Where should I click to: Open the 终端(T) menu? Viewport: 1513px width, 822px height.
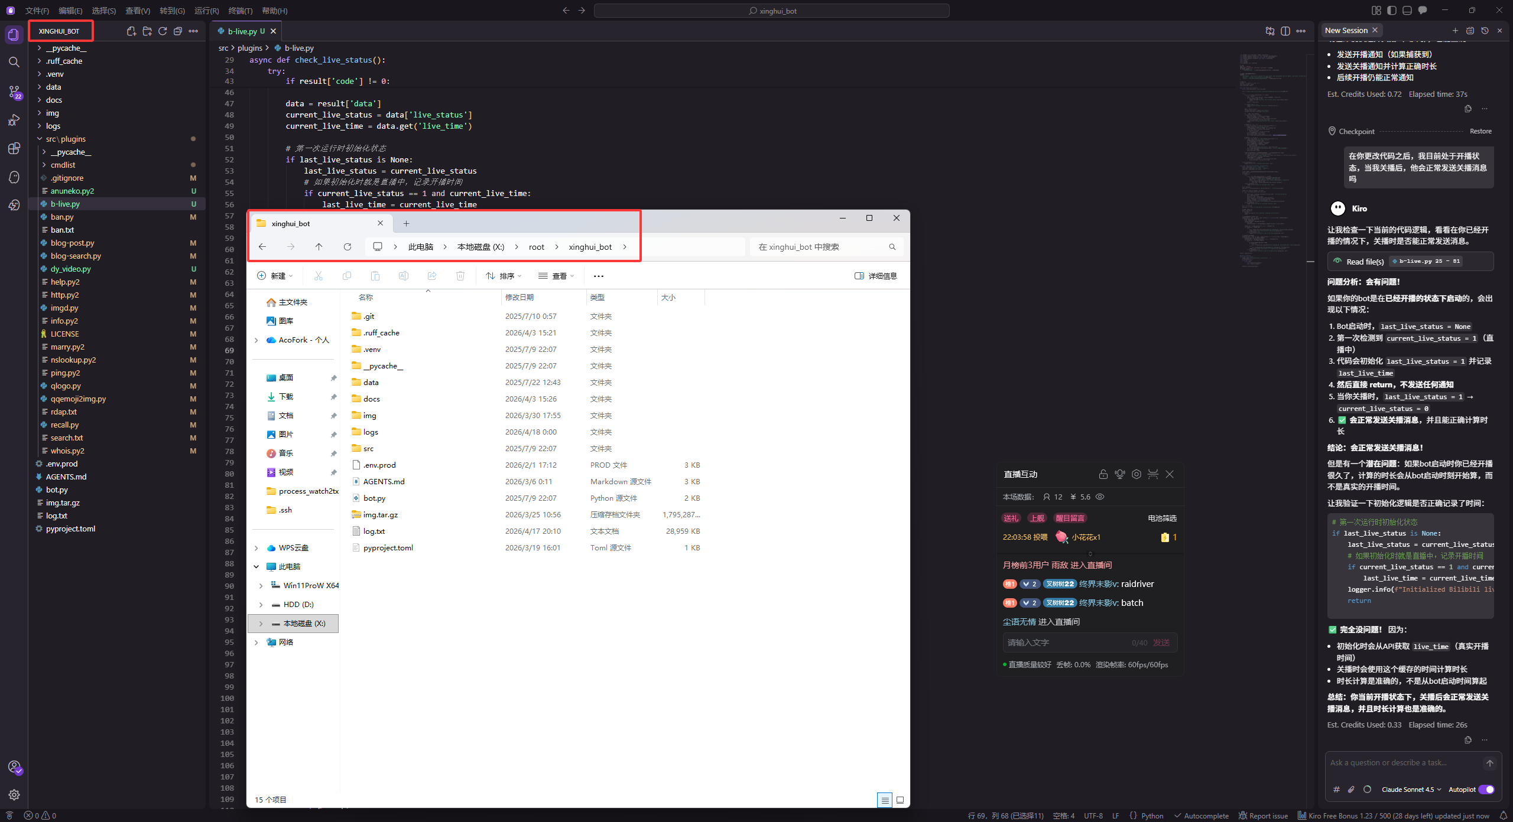241,11
